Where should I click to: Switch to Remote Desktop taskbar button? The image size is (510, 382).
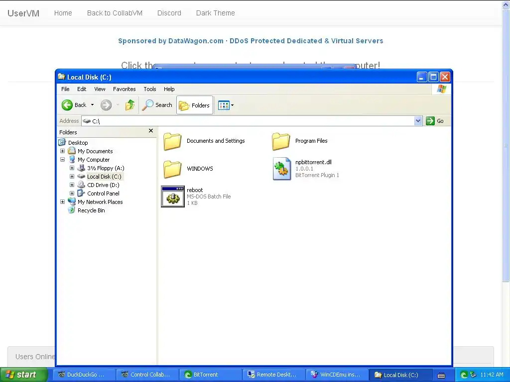[x=274, y=375]
